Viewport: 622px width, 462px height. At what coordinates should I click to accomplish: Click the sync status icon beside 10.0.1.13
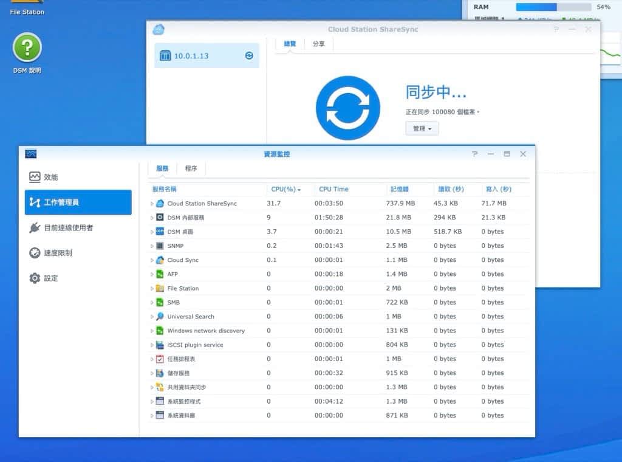tap(249, 56)
